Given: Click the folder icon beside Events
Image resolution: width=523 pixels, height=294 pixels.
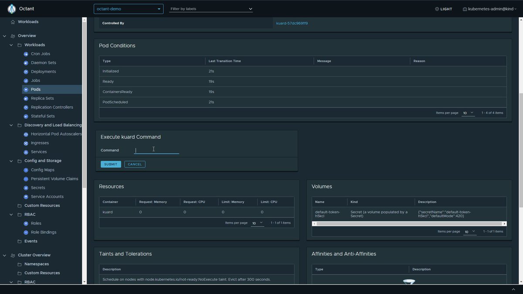Looking at the screenshot, I should pos(20,241).
